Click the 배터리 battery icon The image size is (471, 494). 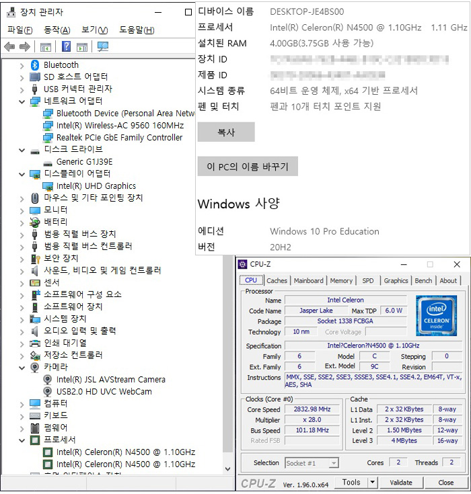click(x=35, y=222)
